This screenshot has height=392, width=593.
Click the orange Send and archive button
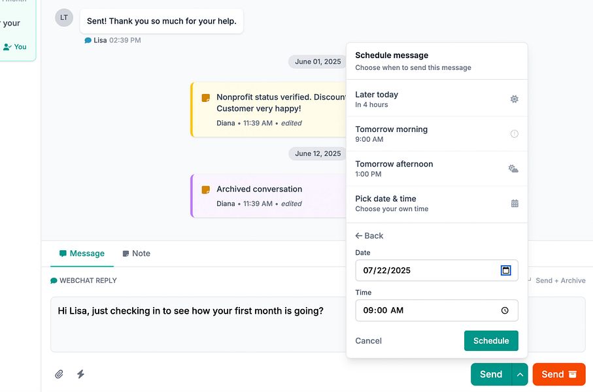tap(559, 374)
